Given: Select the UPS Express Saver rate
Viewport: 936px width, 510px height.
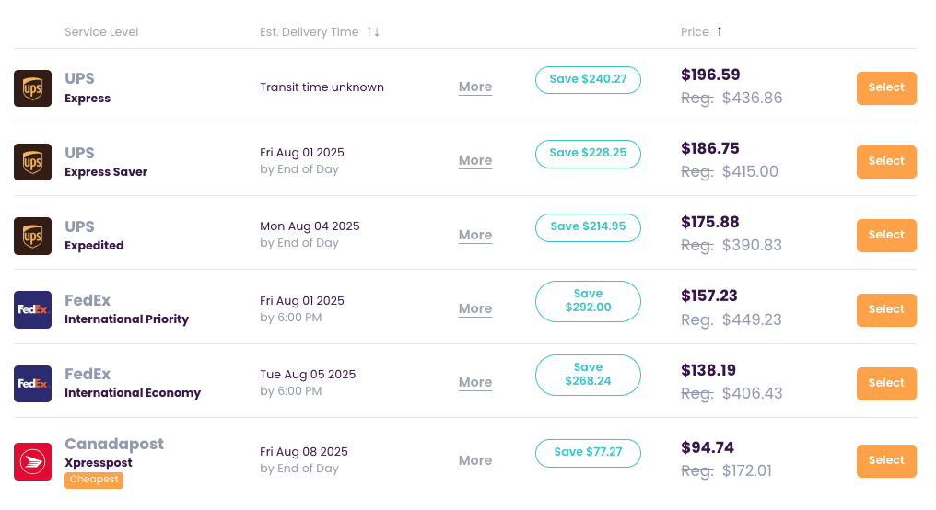Looking at the screenshot, I should tap(886, 161).
